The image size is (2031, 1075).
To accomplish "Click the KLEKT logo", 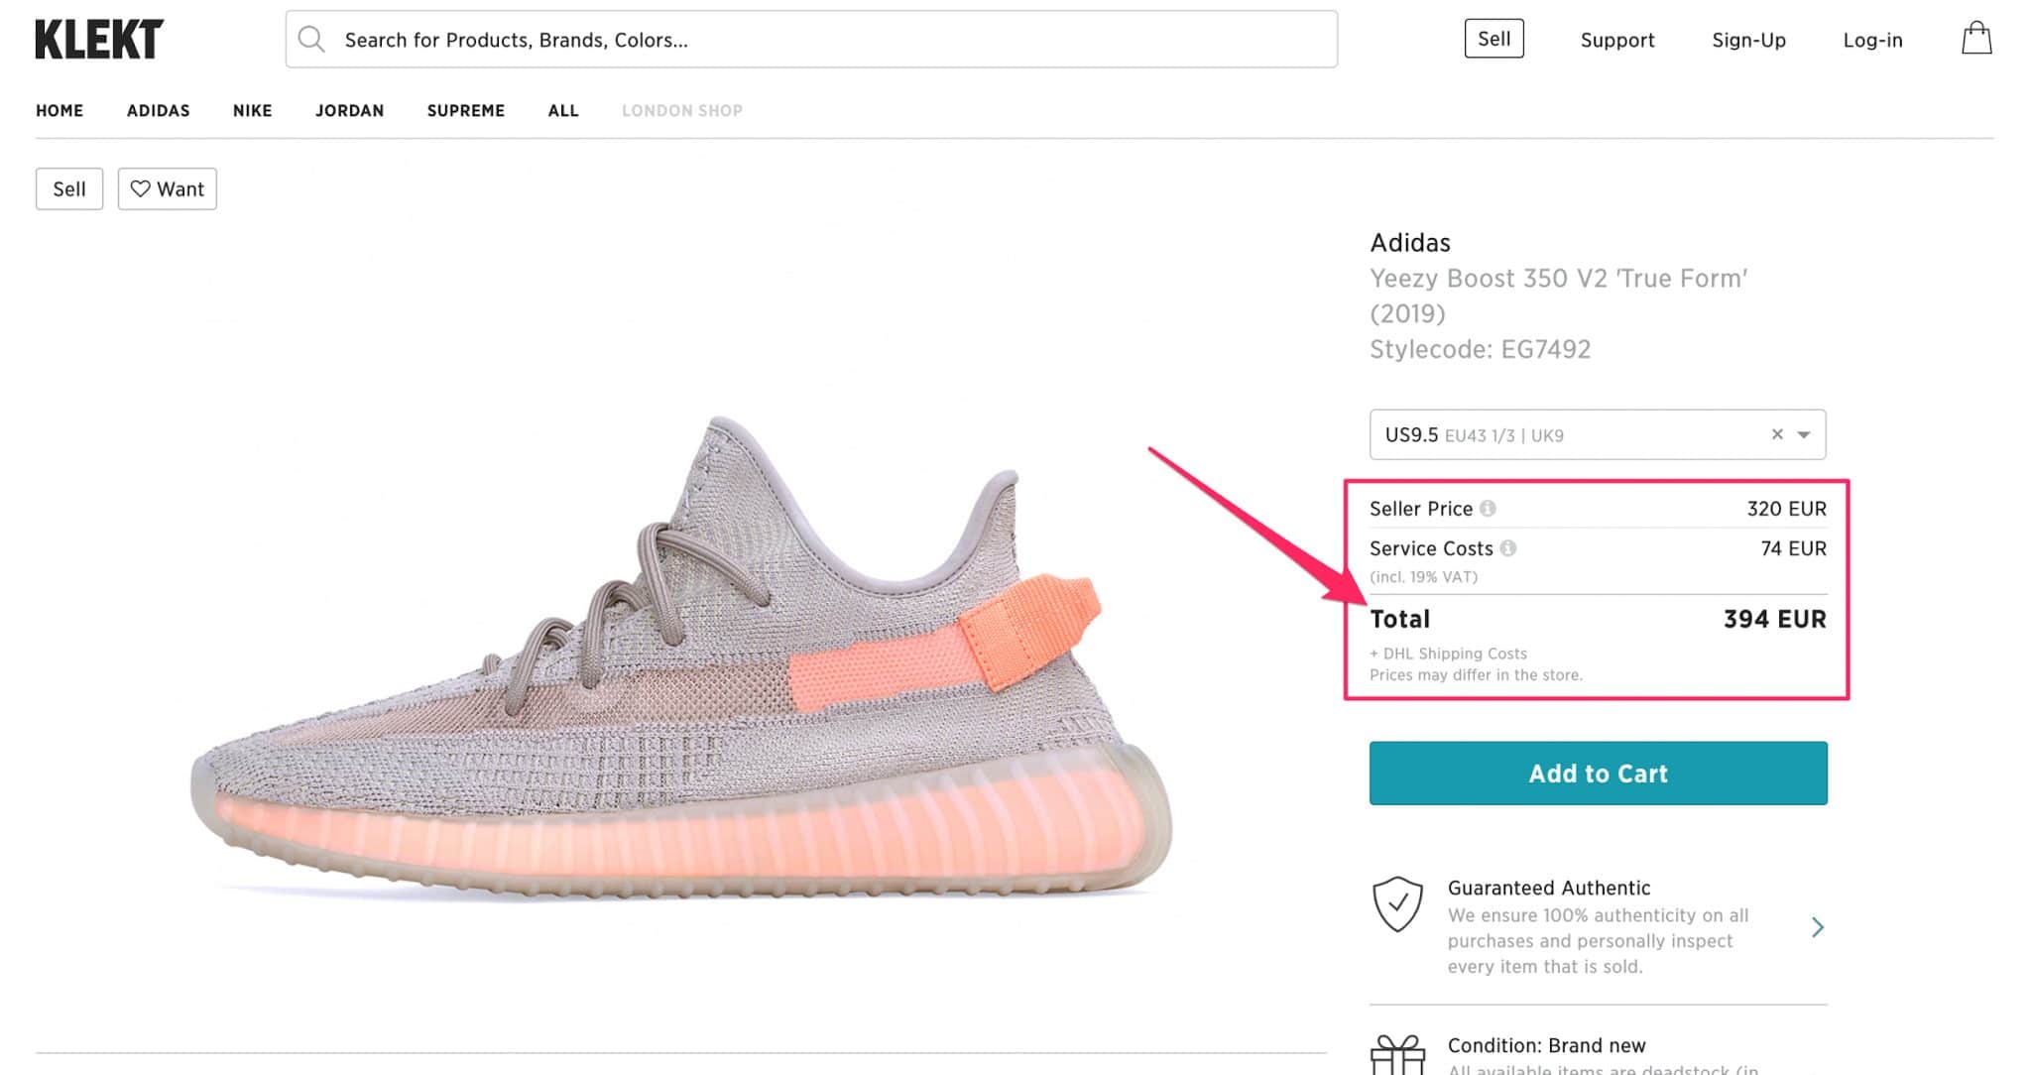I will [98, 40].
